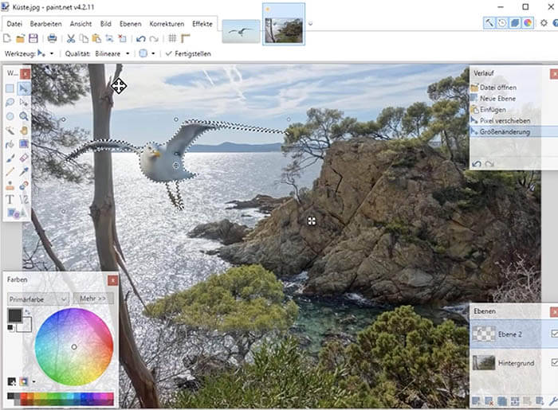The width and height of the screenshot is (558, 410).
Task: Select the Text tool in toolbox
Action: pyautogui.click(x=10, y=199)
